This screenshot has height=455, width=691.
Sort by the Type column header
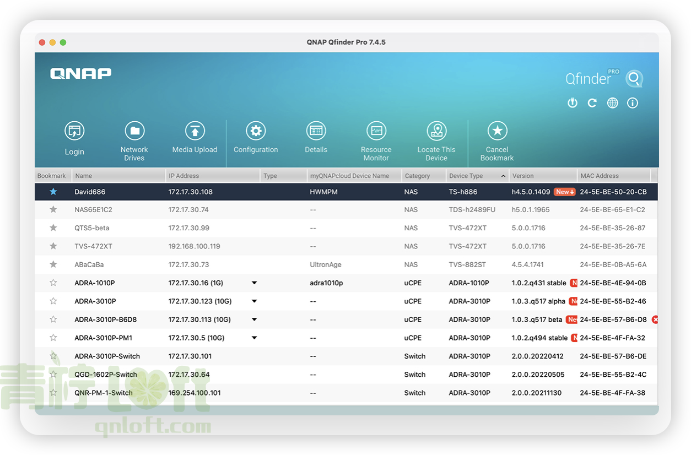pos(284,176)
